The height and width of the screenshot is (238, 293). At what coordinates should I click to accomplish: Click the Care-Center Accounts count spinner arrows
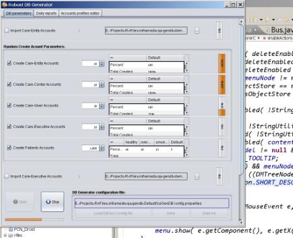[102, 85]
